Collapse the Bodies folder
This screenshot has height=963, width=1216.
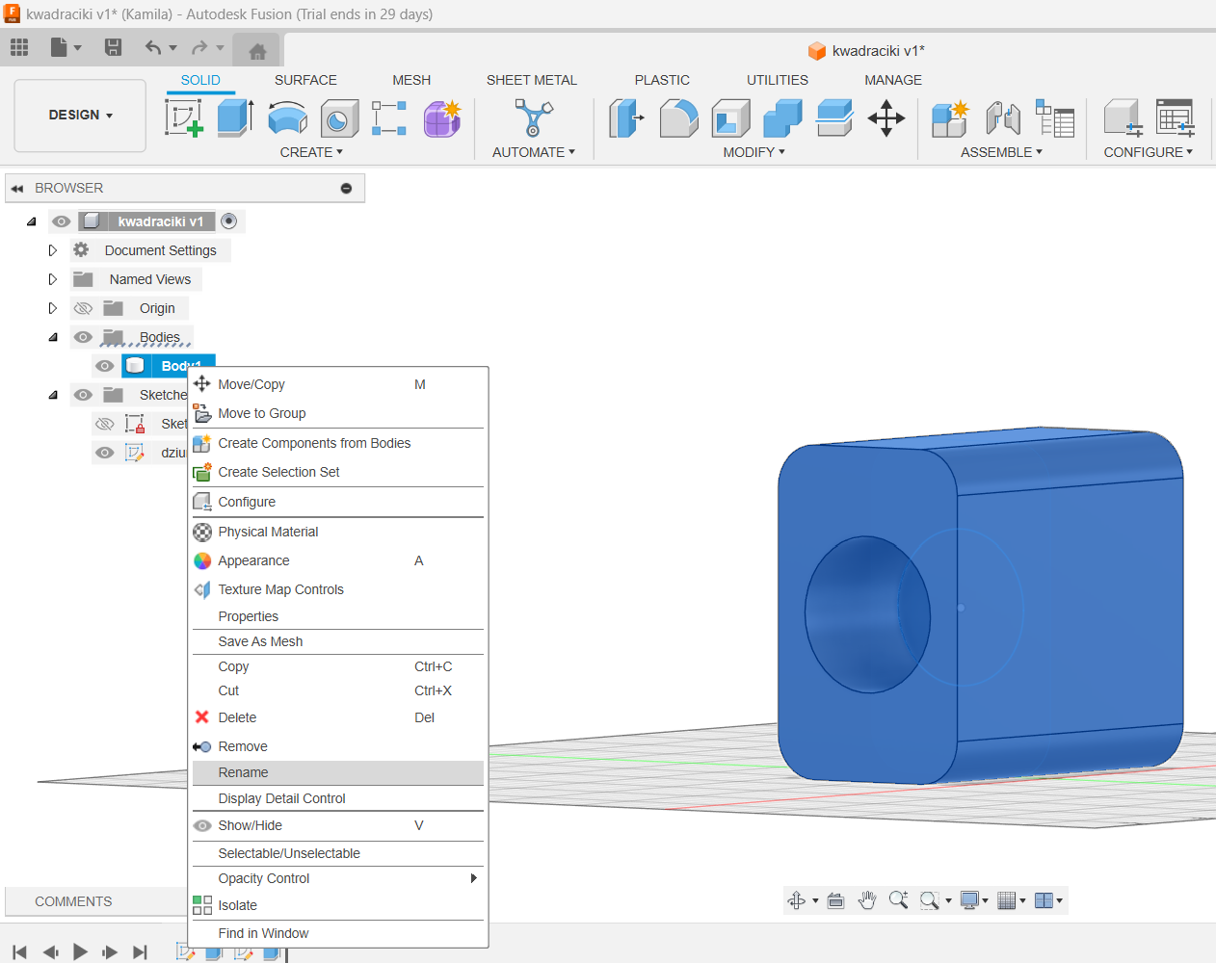[53, 337]
